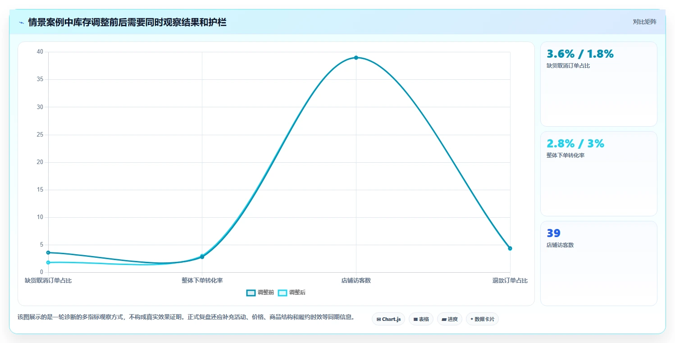Click the y-axis value 25
675x343 pixels.
point(40,135)
